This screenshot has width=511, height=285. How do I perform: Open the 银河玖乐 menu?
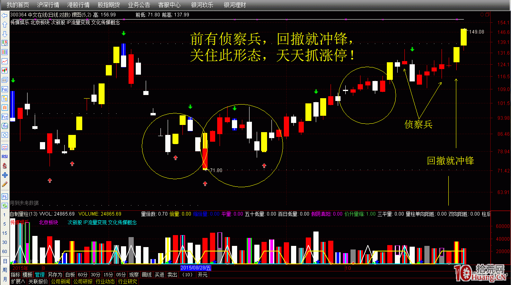click(x=202, y=5)
